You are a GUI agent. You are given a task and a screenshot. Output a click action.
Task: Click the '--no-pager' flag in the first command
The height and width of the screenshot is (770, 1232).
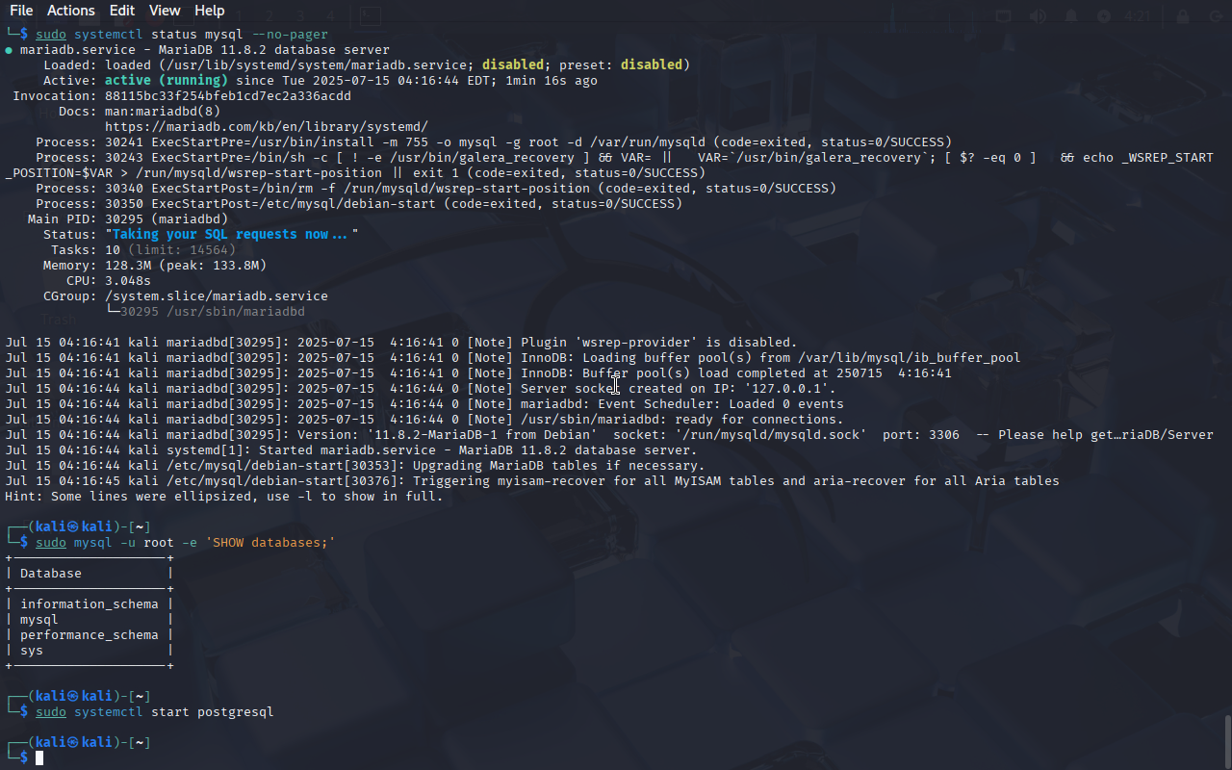click(290, 35)
